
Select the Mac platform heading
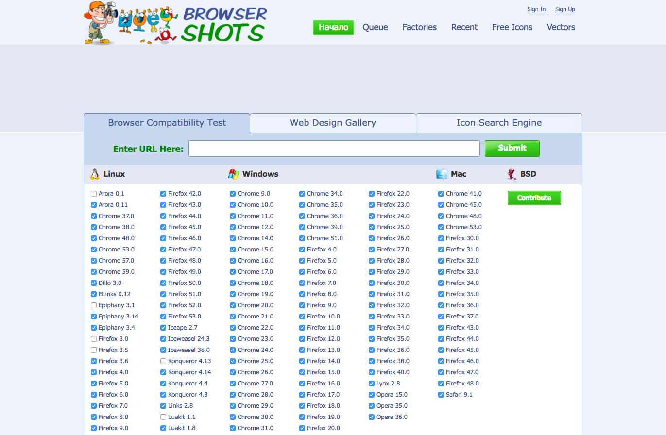coord(459,174)
